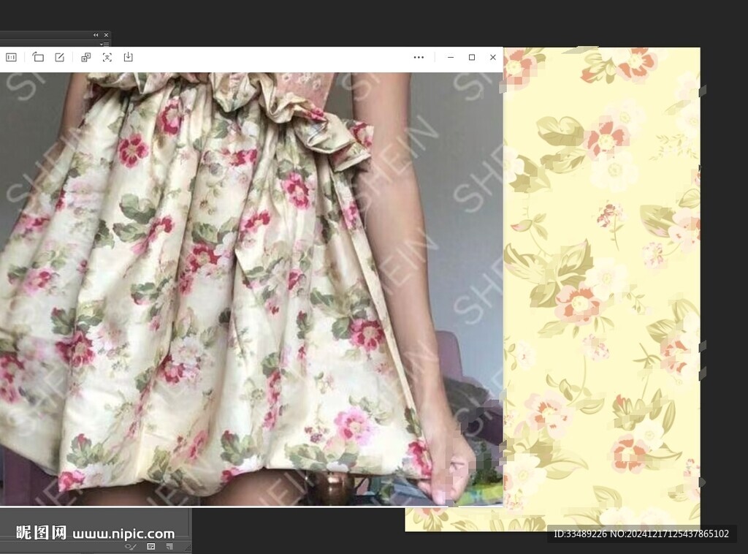Rotate the image with the rotate icon

[38, 57]
